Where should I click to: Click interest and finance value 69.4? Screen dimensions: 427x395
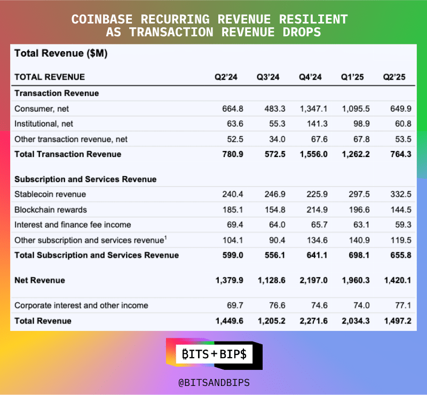(x=235, y=225)
